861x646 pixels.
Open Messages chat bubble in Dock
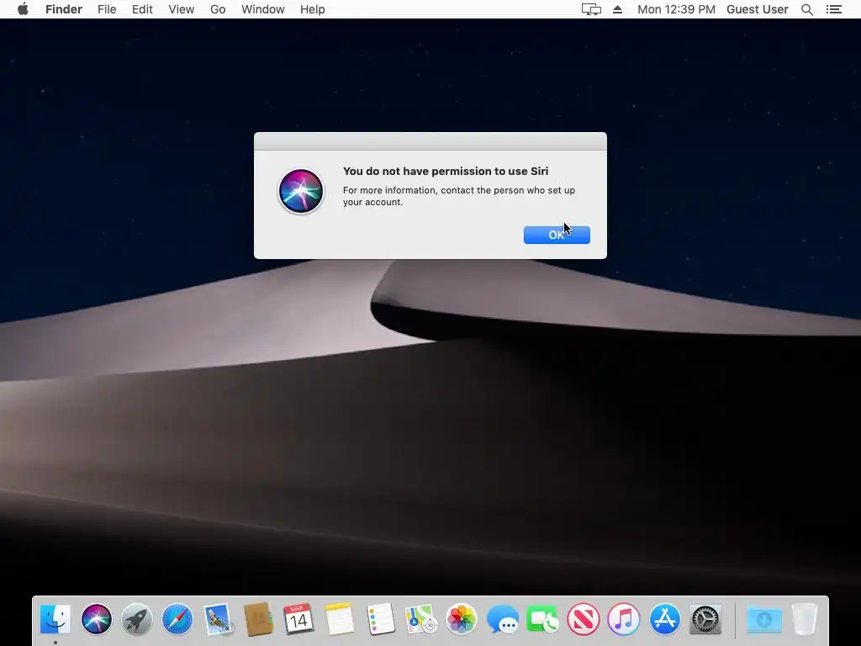[502, 619]
